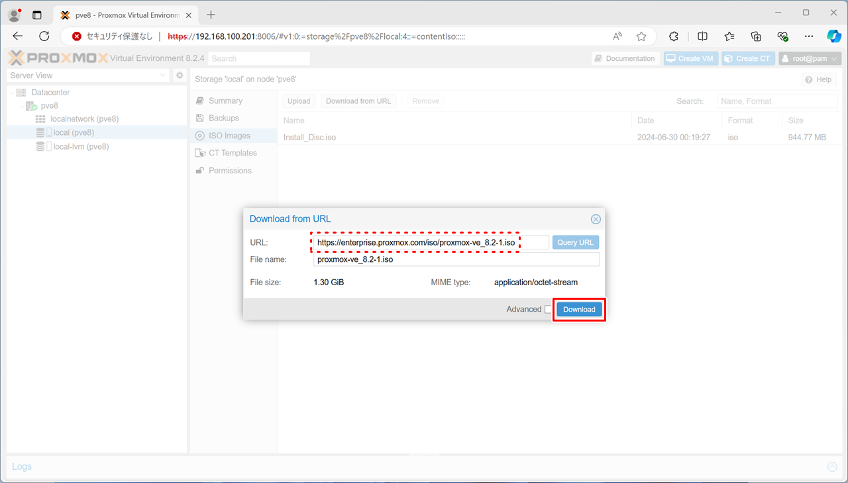Collapse the Datacenter tree node

point(12,93)
